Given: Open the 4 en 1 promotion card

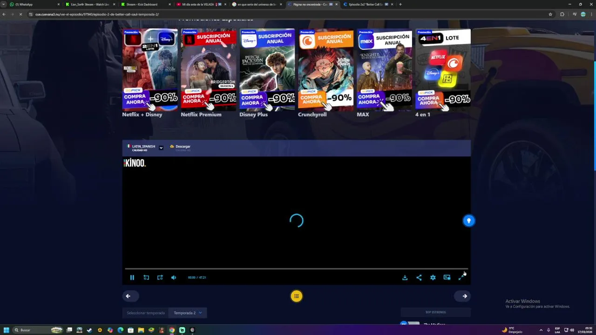Looking at the screenshot, I should tap(443, 70).
